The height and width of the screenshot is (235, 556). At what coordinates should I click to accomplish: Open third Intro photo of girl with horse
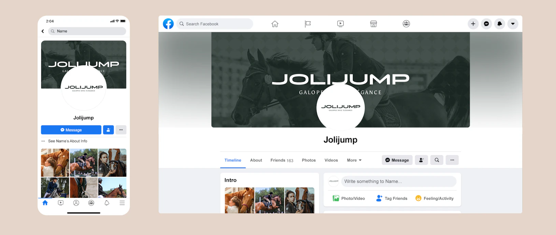pyautogui.click(x=299, y=200)
